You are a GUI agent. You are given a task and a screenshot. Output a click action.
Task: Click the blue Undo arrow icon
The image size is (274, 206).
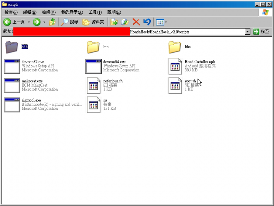[147, 22]
